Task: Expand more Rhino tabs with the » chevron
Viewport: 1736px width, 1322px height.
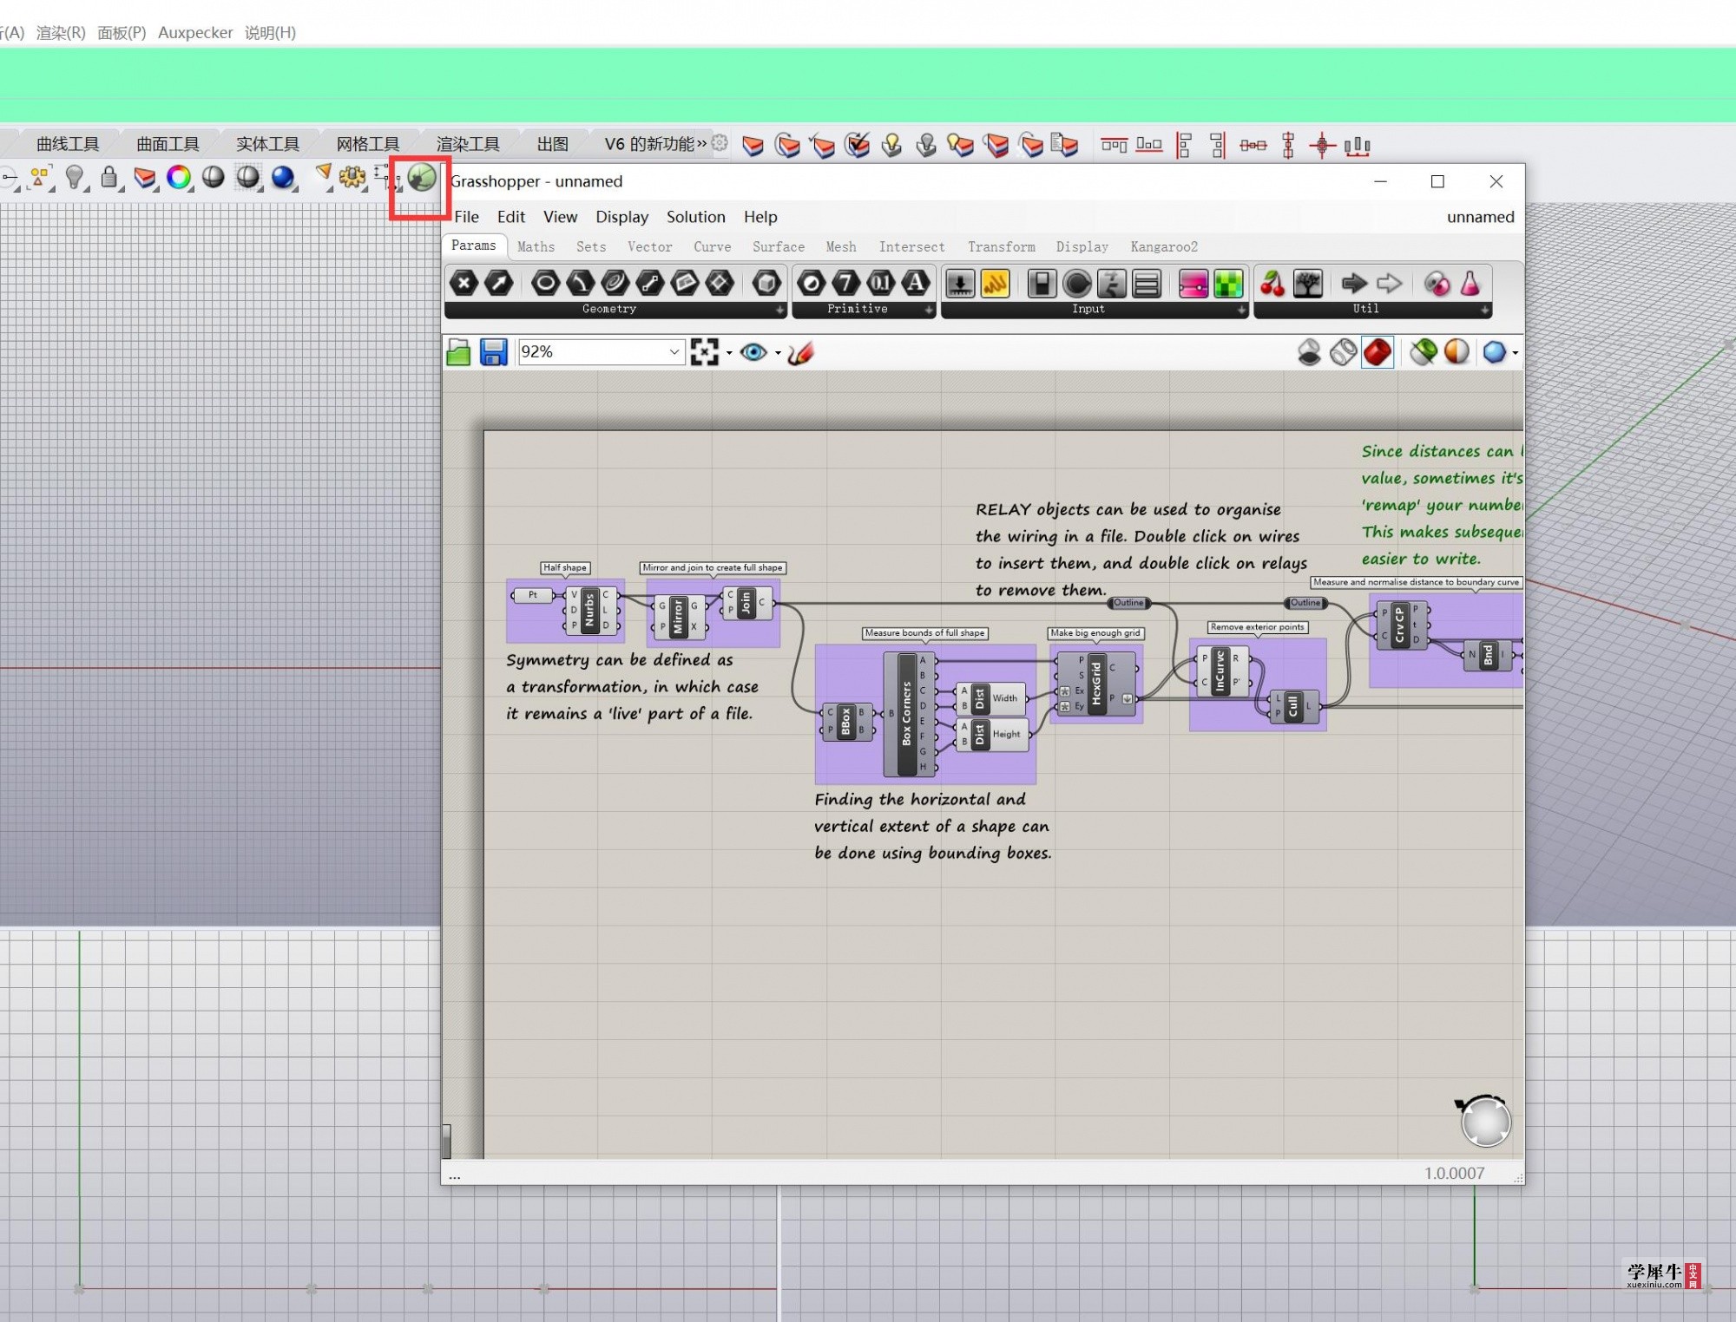Action: point(702,144)
